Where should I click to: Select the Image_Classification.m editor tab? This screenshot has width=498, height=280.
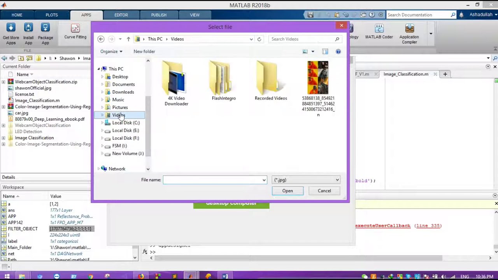click(406, 74)
